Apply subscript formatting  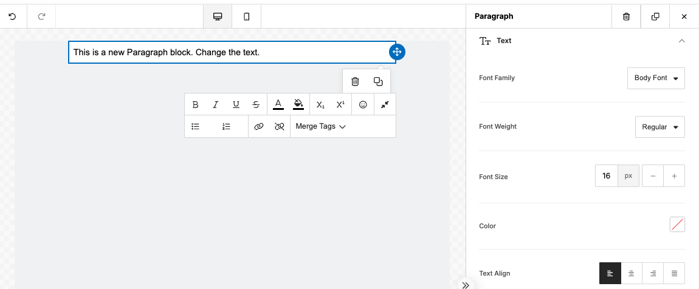click(x=320, y=104)
